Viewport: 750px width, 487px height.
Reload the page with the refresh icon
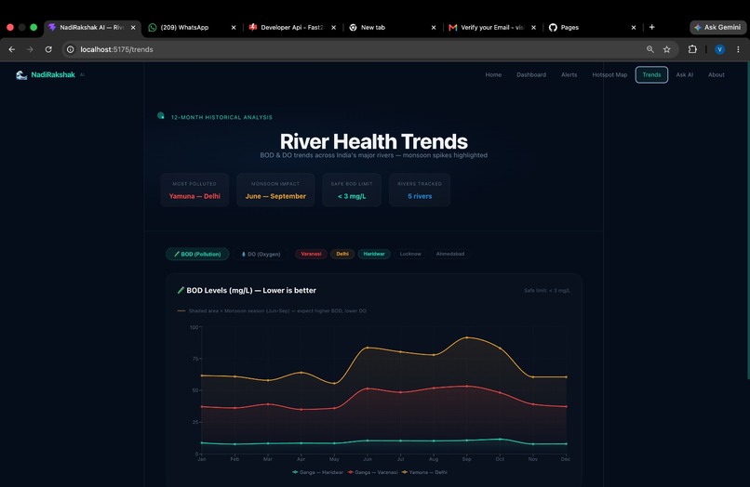(48, 49)
